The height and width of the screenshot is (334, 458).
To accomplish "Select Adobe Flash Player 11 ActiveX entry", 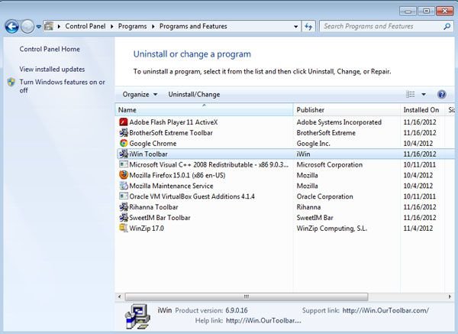I will point(173,122).
